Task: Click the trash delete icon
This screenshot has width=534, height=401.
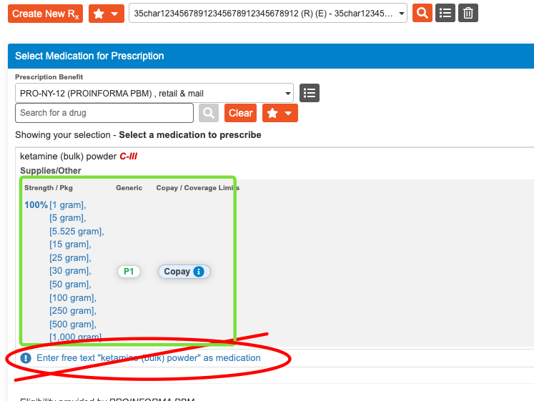Action: tap(468, 13)
